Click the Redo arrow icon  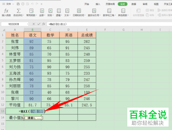[x=37, y=4]
